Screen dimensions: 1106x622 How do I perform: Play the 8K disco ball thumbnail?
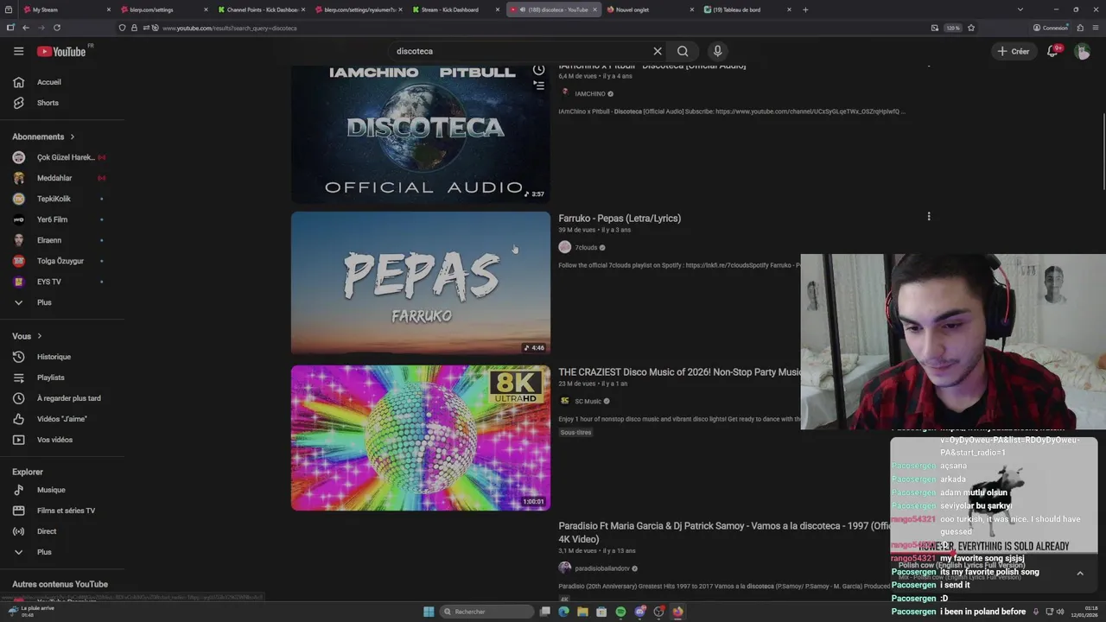click(420, 438)
